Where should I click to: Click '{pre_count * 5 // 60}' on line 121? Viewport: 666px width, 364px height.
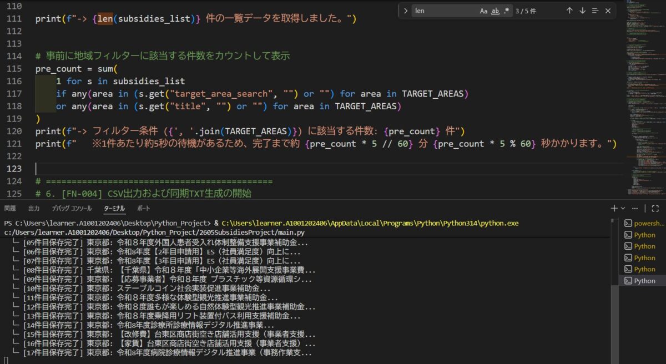[x=359, y=143]
